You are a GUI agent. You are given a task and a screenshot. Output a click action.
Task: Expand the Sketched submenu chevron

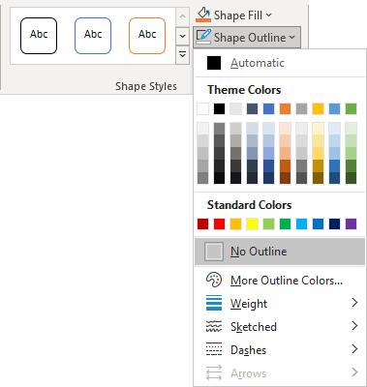tap(354, 326)
